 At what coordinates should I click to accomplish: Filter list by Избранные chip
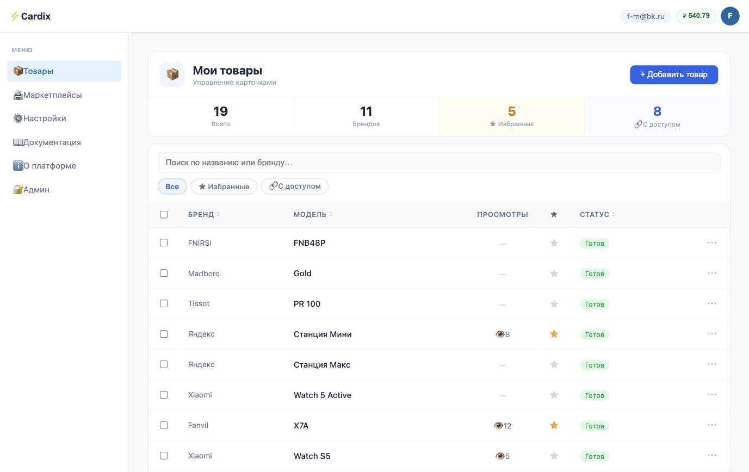click(x=224, y=187)
